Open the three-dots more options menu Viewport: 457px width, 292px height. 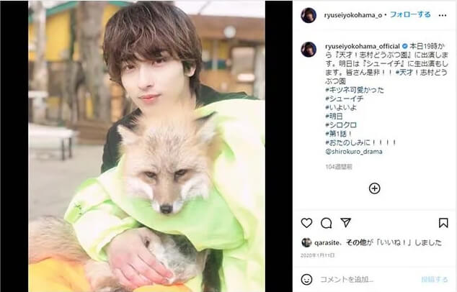(443, 15)
